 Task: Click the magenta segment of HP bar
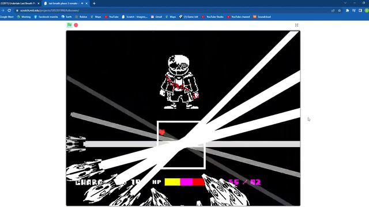pyautogui.click(x=186, y=182)
